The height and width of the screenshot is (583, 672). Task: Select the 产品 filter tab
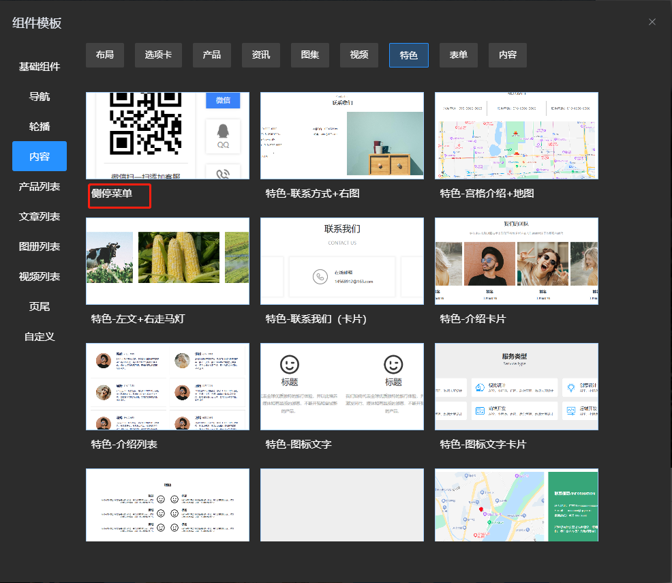click(x=212, y=55)
